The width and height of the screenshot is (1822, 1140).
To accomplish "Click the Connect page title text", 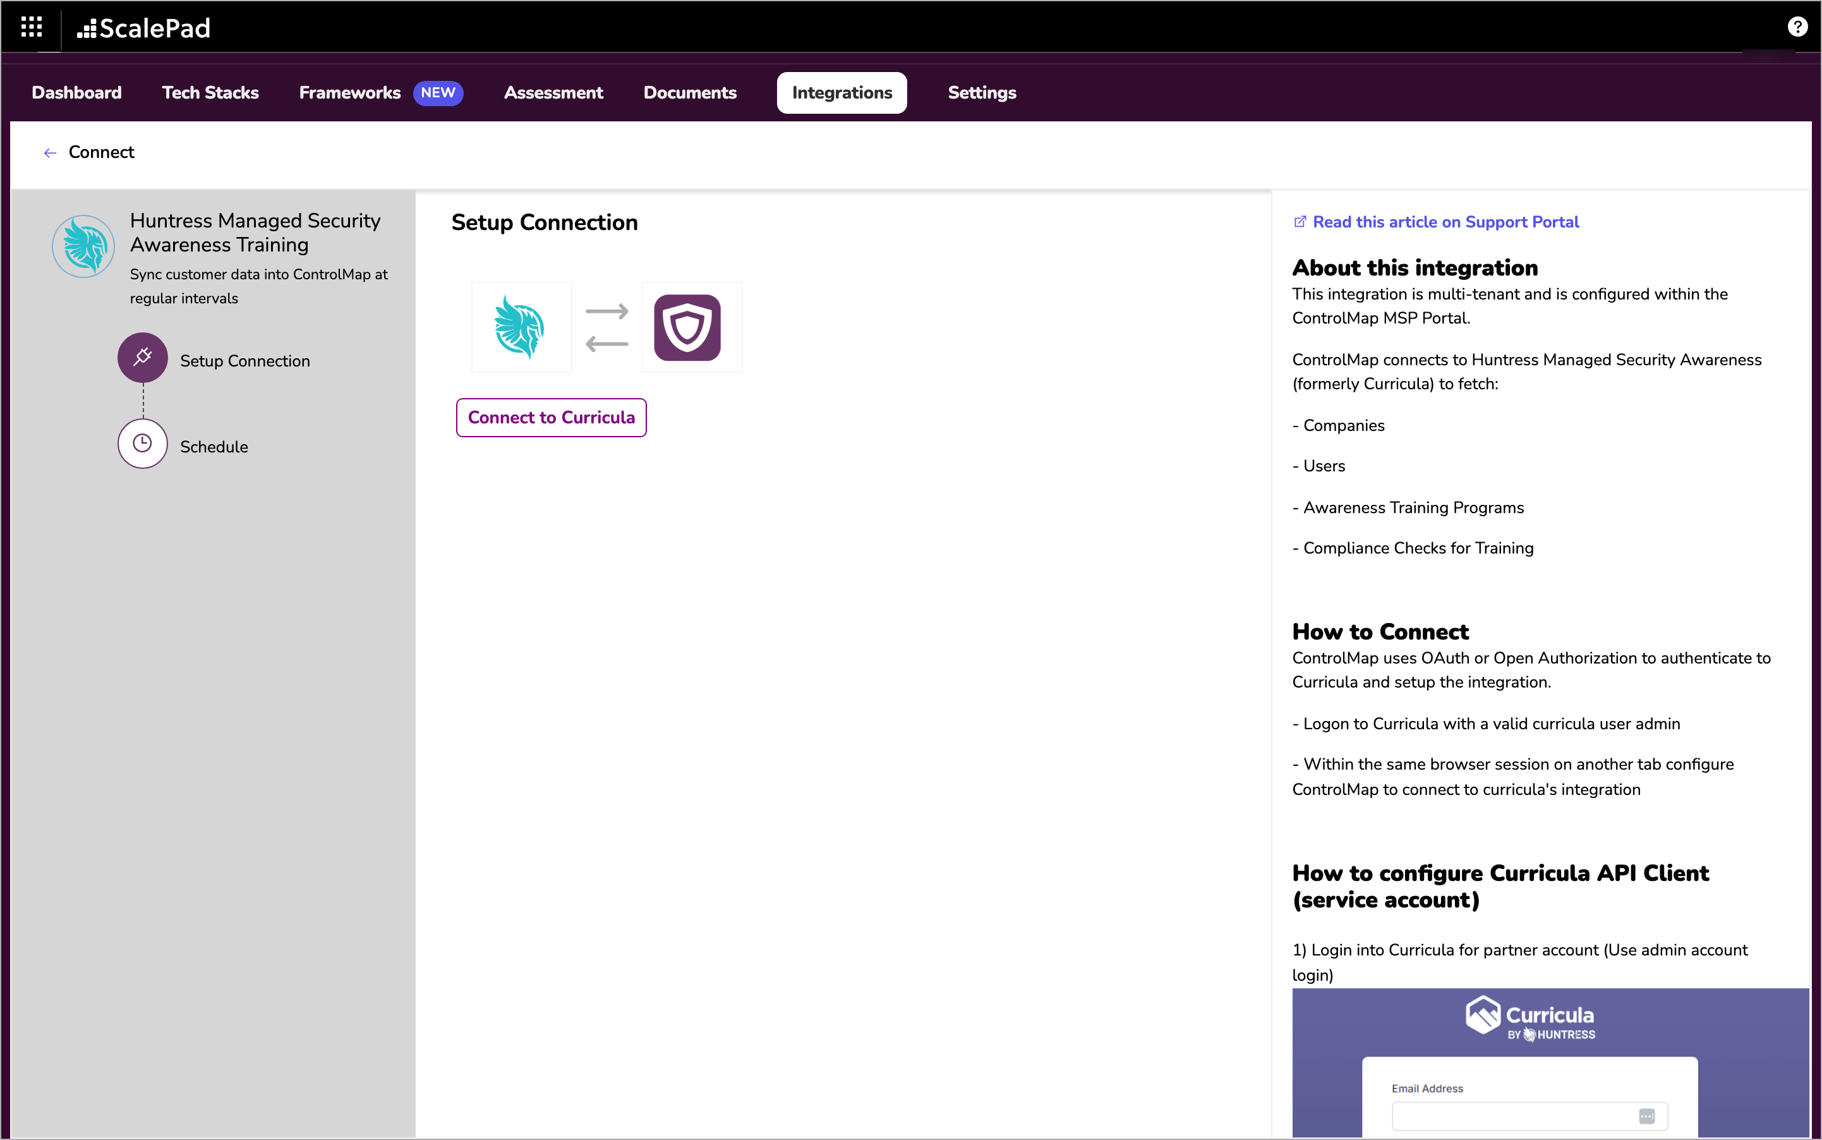I will point(101,152).
